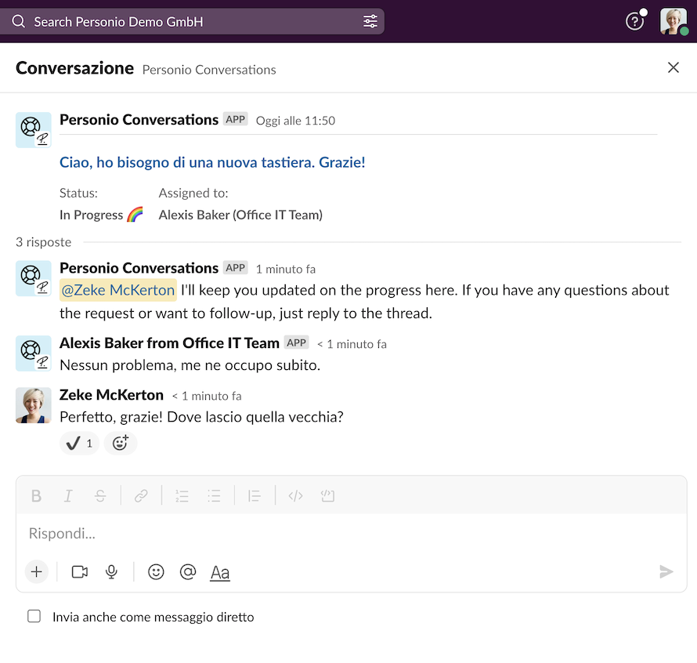The width and height of the screenshot is (697, 663).
Task: Focus the Search Personio Demo GmbH field
Action: (192, 21)
